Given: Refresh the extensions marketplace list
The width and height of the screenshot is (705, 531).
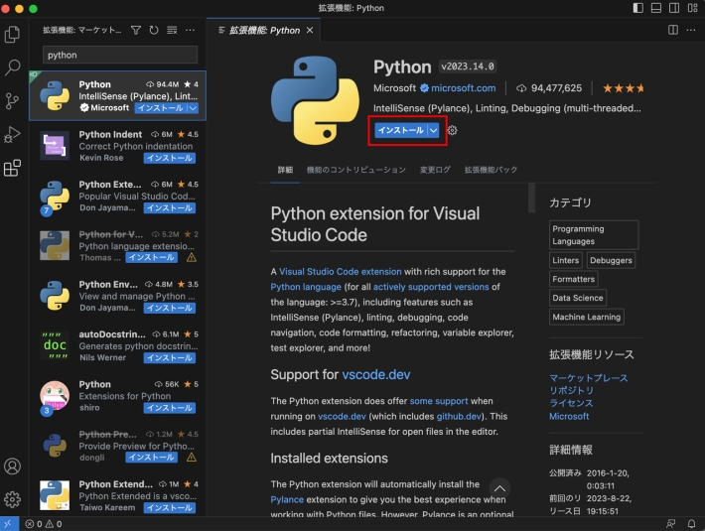Looking at the screenshot, I should pos(154,30).
